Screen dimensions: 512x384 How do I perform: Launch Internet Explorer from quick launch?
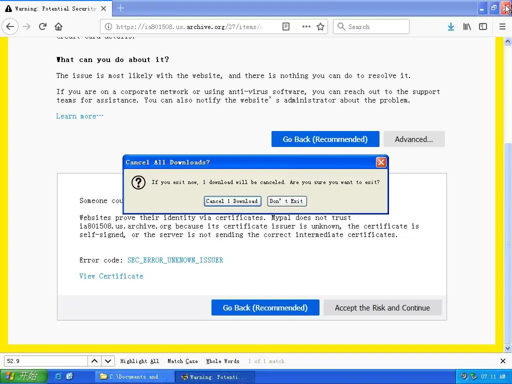pos(58,376)
